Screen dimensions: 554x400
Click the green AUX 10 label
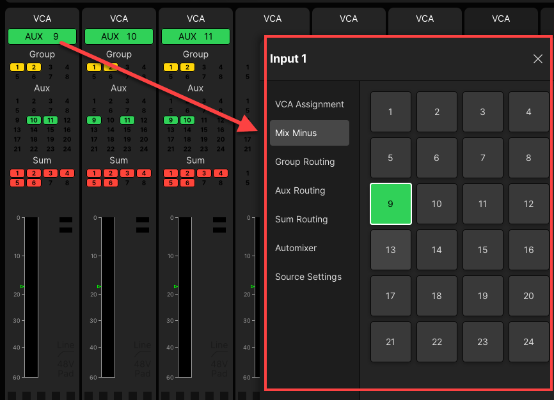click(x=119, y=36)
